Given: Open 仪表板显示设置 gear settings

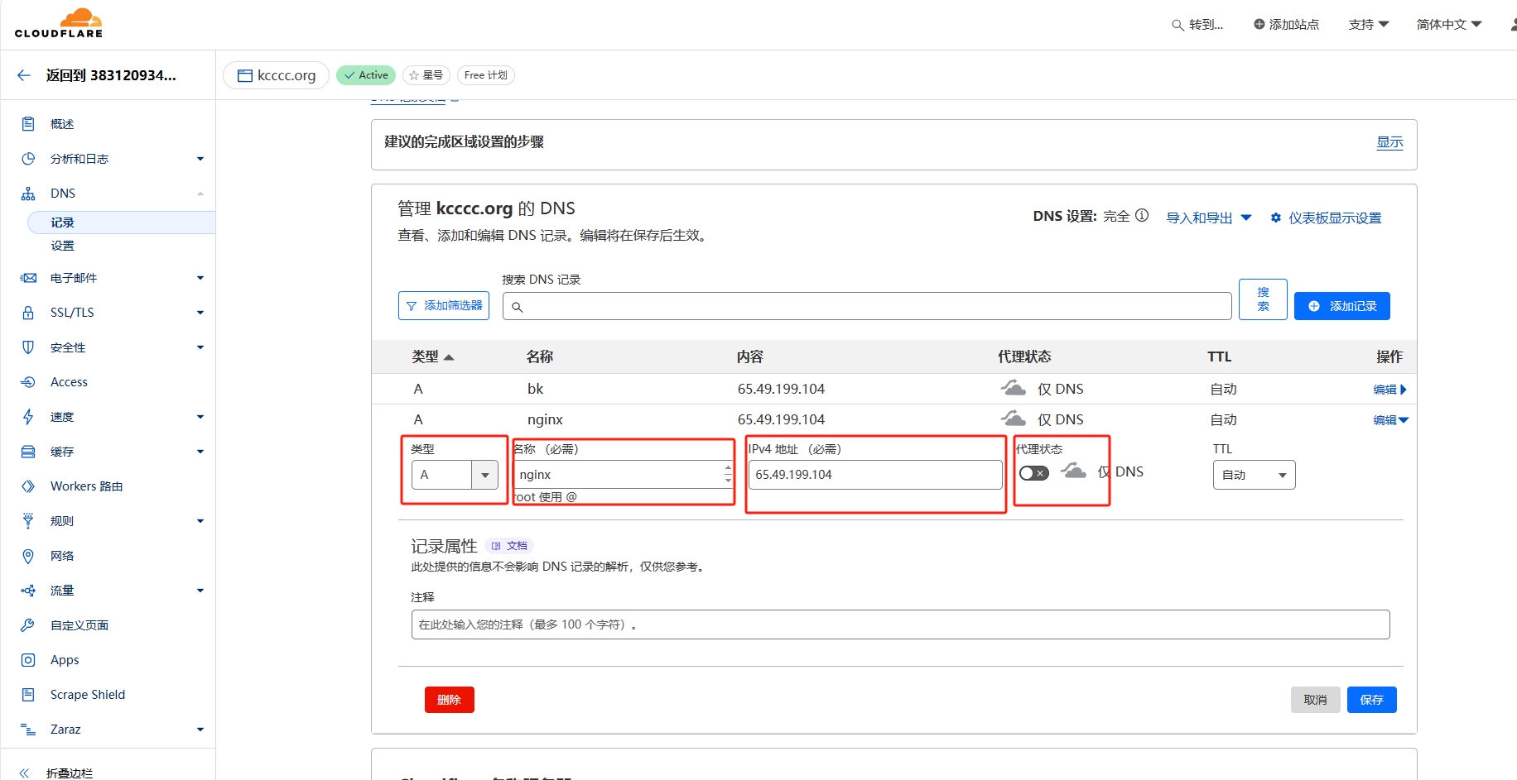Looking at the screenshot, I should pyautogui.click(x=1326, y=218).
